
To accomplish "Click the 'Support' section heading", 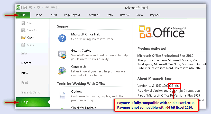I will [x=63, y=26].
